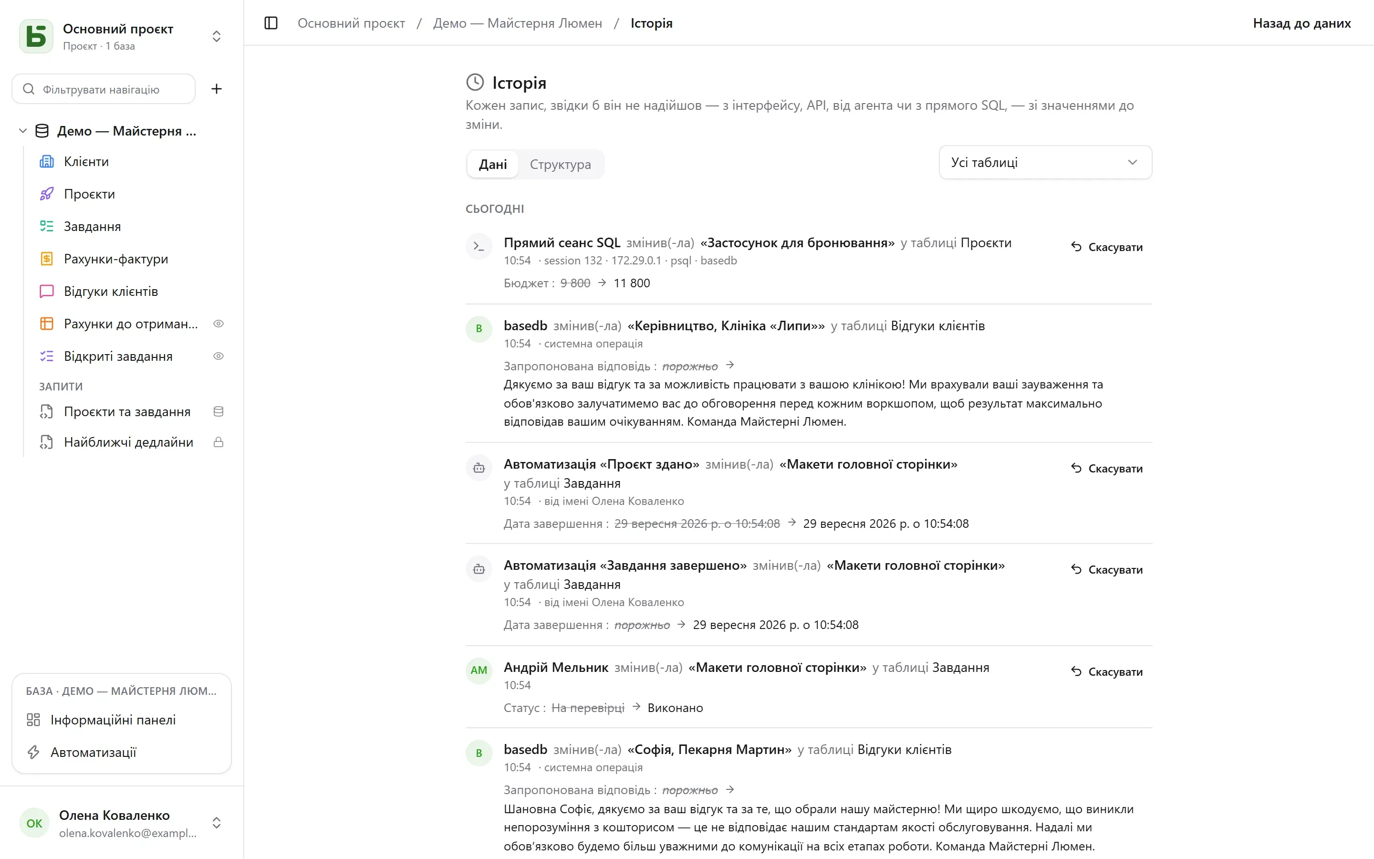Screen dimensions: 1374x859
Task: Open Відкриті завдання view icon
Action: [47, 356]
